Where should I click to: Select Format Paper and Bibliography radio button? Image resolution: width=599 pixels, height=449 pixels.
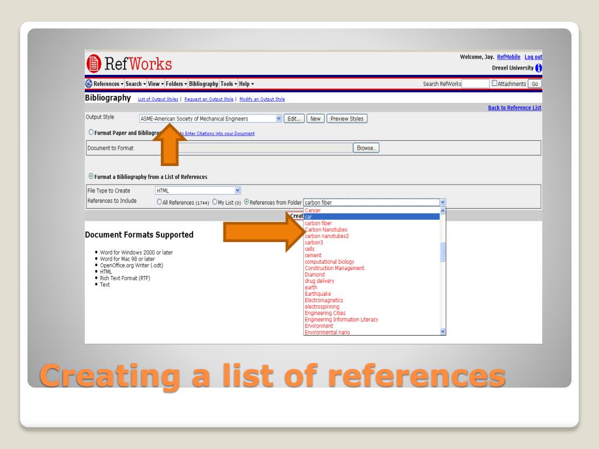click(x=91, y=132)
